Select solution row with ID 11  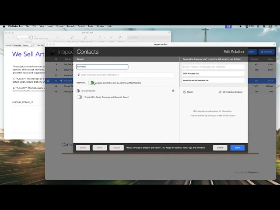coord(59,75)
